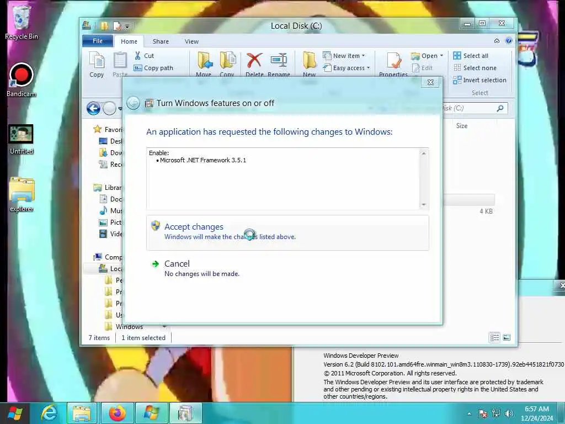Show hidden tray icons arrow
Image resolution: width=565 pixels, height=424 pixels.
(x=469, y=414)
